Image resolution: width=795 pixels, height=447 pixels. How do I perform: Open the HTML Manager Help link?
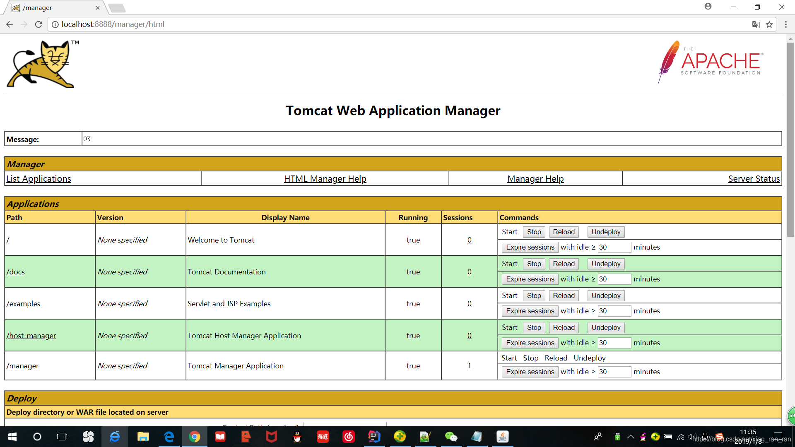click(x=325, y=179)
